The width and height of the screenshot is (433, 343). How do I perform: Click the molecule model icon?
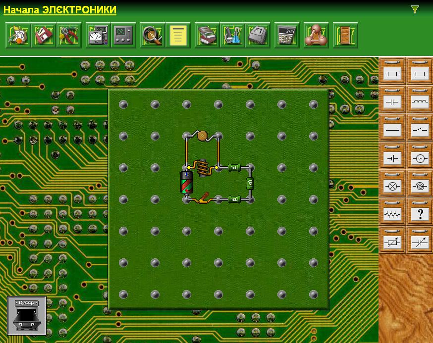[316, 35]
